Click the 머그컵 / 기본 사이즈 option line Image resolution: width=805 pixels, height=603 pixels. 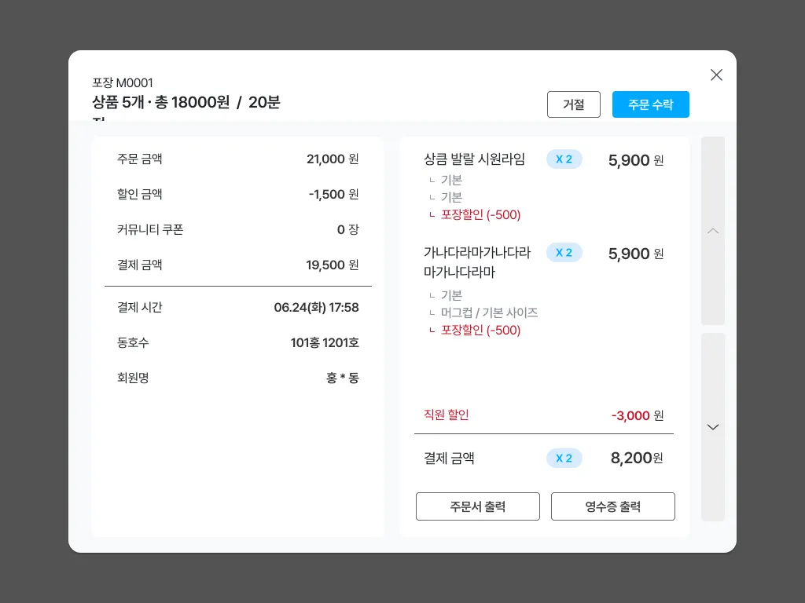(489, 312)
